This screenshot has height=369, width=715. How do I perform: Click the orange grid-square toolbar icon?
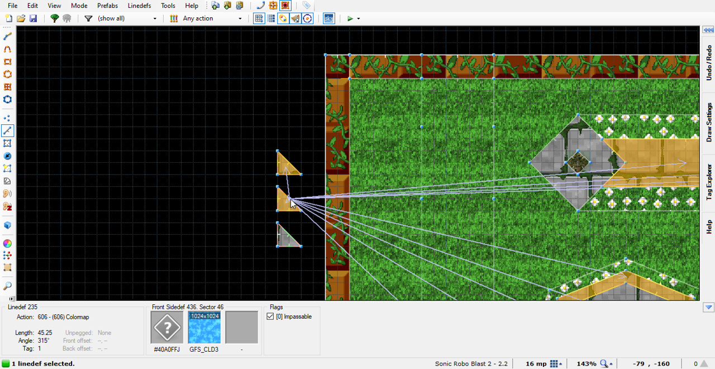273,6
